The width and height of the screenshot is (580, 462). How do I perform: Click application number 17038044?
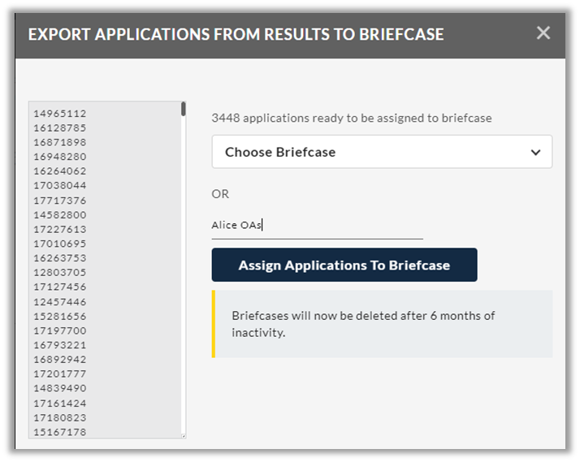(x=60, y=186)
